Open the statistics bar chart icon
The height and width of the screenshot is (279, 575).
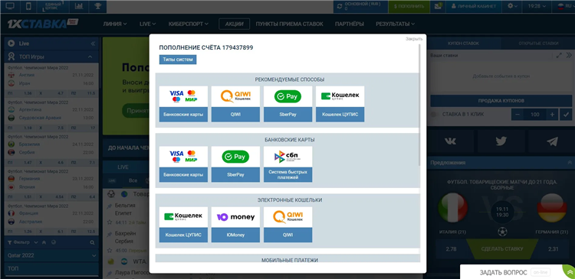click(78, 6)
